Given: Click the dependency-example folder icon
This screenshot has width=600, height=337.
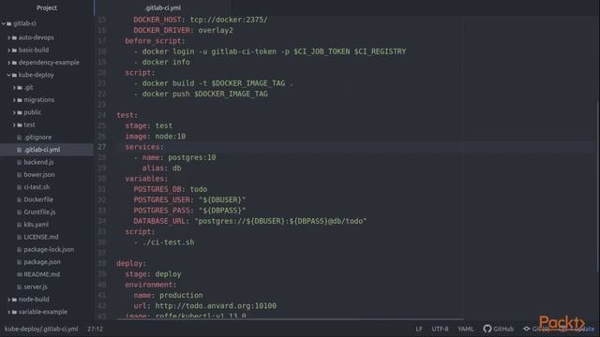Looking at the screenshot, I should (x=15, y=63).
